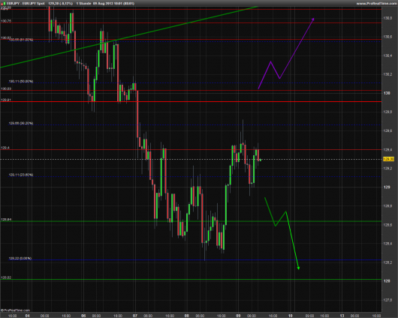Select the thick red 129.91 horizontal line
398x318 pixels.
click(191, 102)
